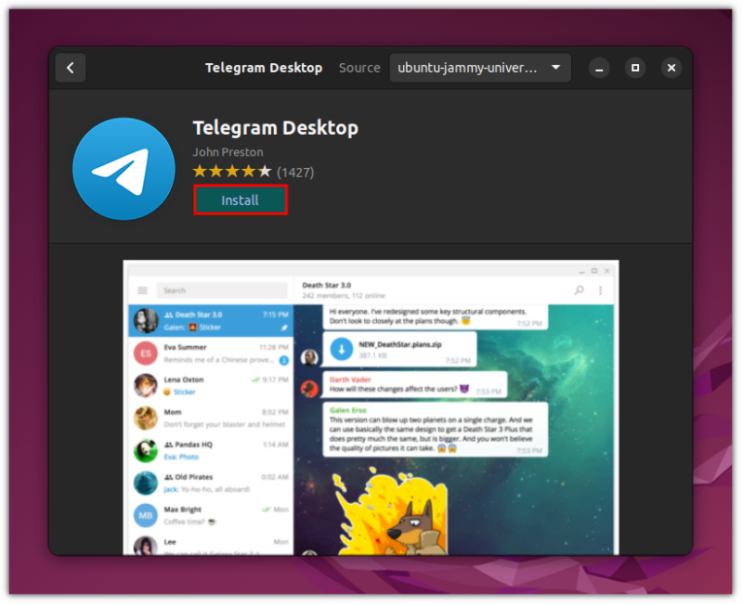Minimize the Software window

[x=599, y=68]
